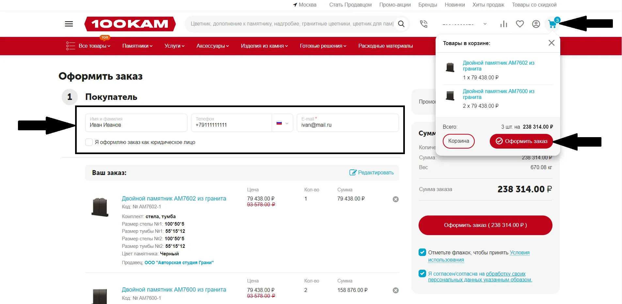Open the product comparison chart icon
This screenshot has width=622, height=304.
pos(503,24)
